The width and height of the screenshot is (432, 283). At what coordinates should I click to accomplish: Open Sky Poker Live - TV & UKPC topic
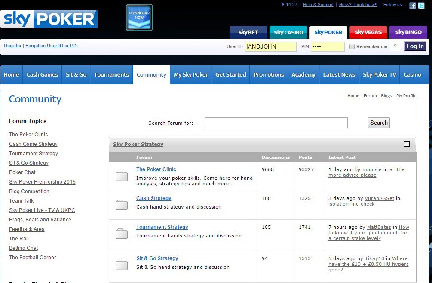click(42, 210)
